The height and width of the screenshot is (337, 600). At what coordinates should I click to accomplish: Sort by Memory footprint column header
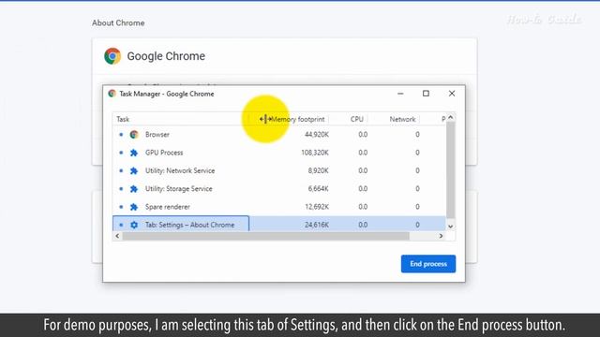tap(298, 119)
